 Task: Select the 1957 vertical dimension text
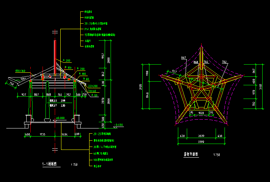(x=103, y=56)
